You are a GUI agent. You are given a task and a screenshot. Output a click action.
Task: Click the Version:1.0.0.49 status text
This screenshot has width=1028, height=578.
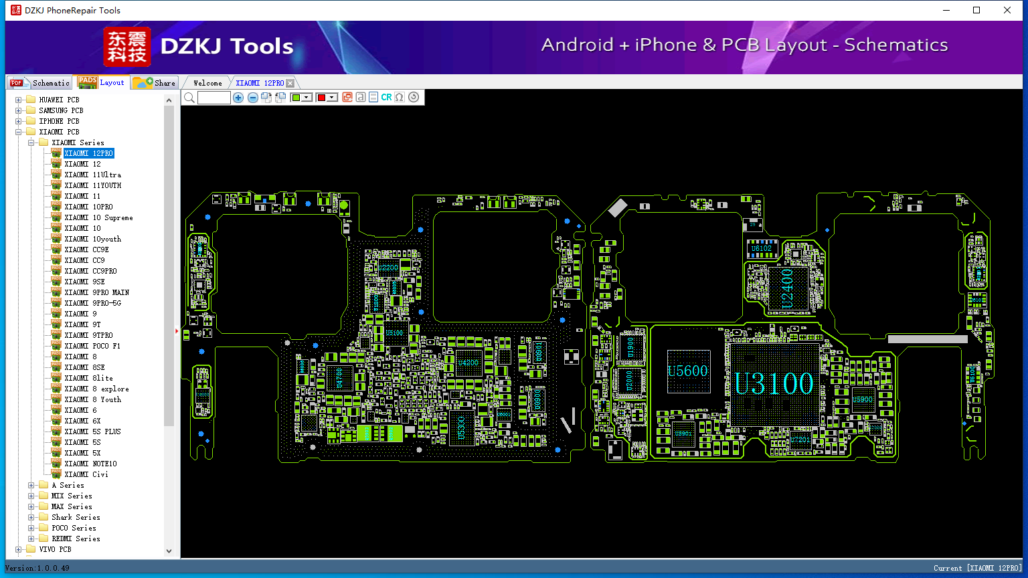pos(37,568)
